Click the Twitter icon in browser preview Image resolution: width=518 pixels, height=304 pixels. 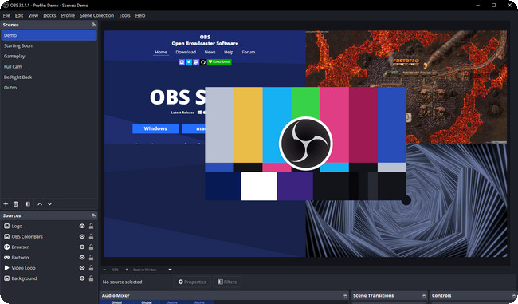[x=189, y=62]
